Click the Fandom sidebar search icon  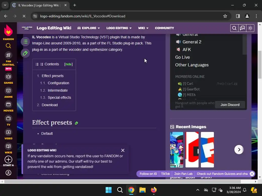8,46
